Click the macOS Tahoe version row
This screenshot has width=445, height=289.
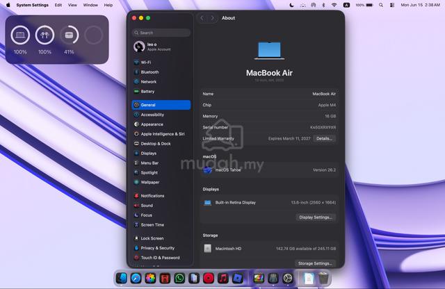[269, 170]
